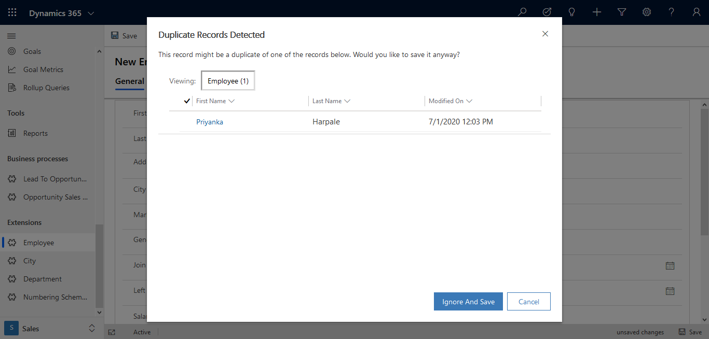Open global search with the magnifier icon

click(522, 11)
